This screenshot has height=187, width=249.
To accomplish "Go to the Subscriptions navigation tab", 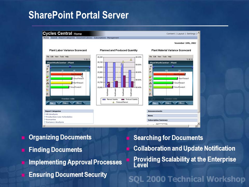I will coord(100,38).
